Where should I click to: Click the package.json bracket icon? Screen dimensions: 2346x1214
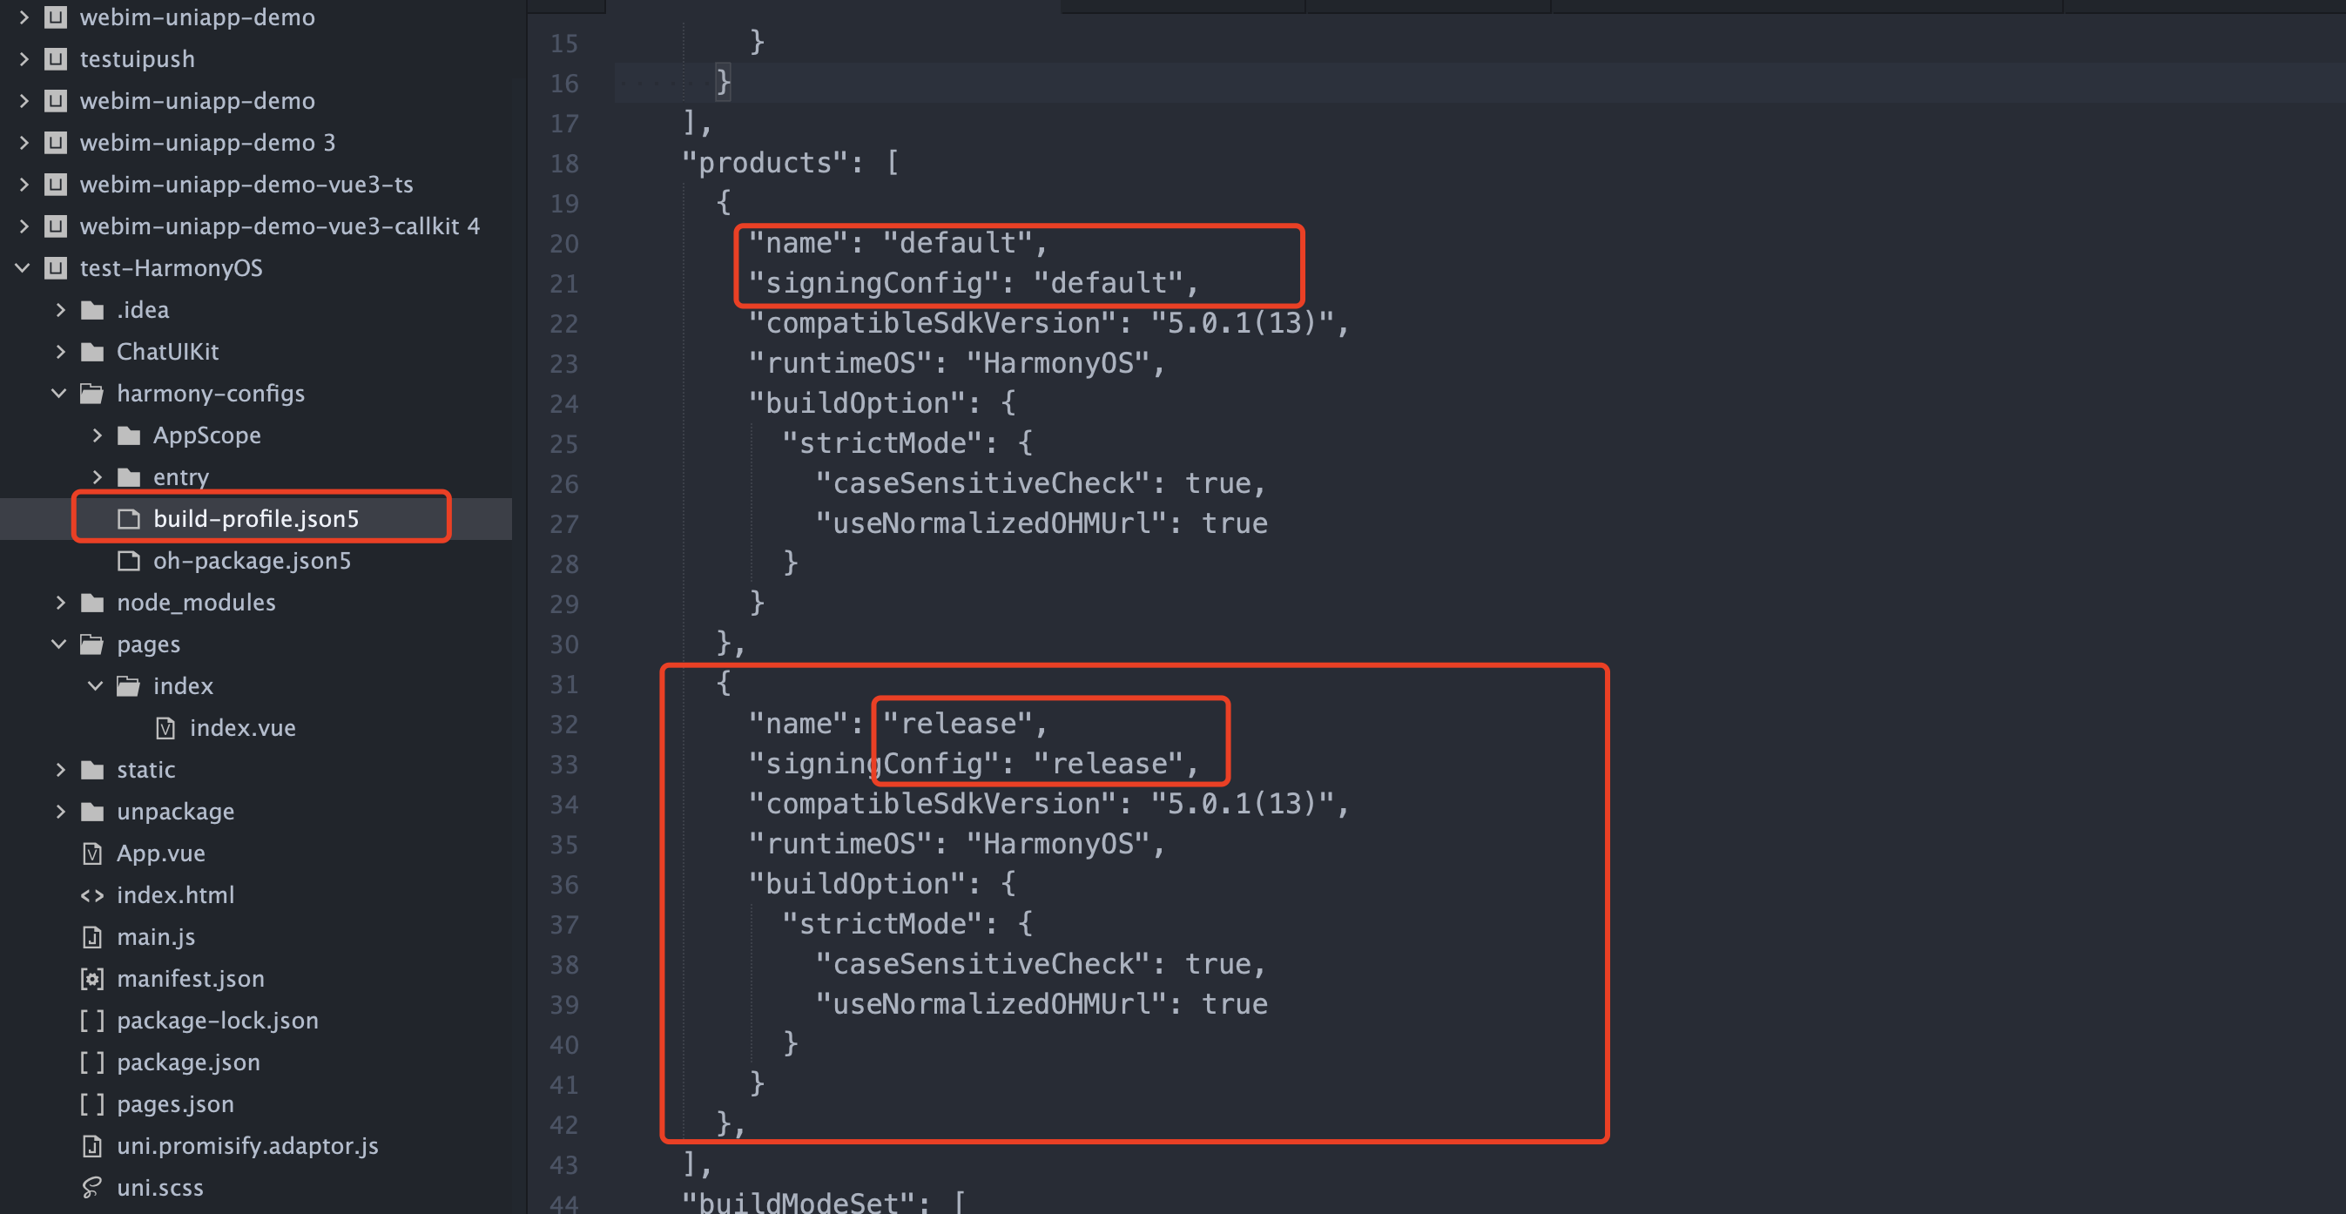(x=92, y=1062)
